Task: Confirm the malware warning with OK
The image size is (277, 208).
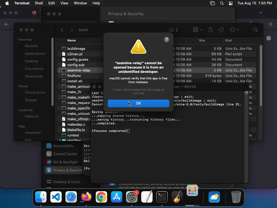Action: pyautogui.click(x=138, y=103)
